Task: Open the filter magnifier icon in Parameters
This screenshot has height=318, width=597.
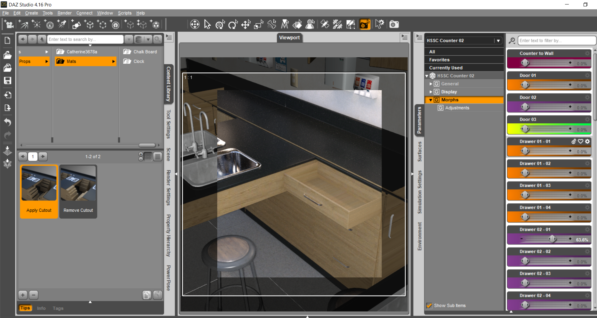Action: (512, 41)
